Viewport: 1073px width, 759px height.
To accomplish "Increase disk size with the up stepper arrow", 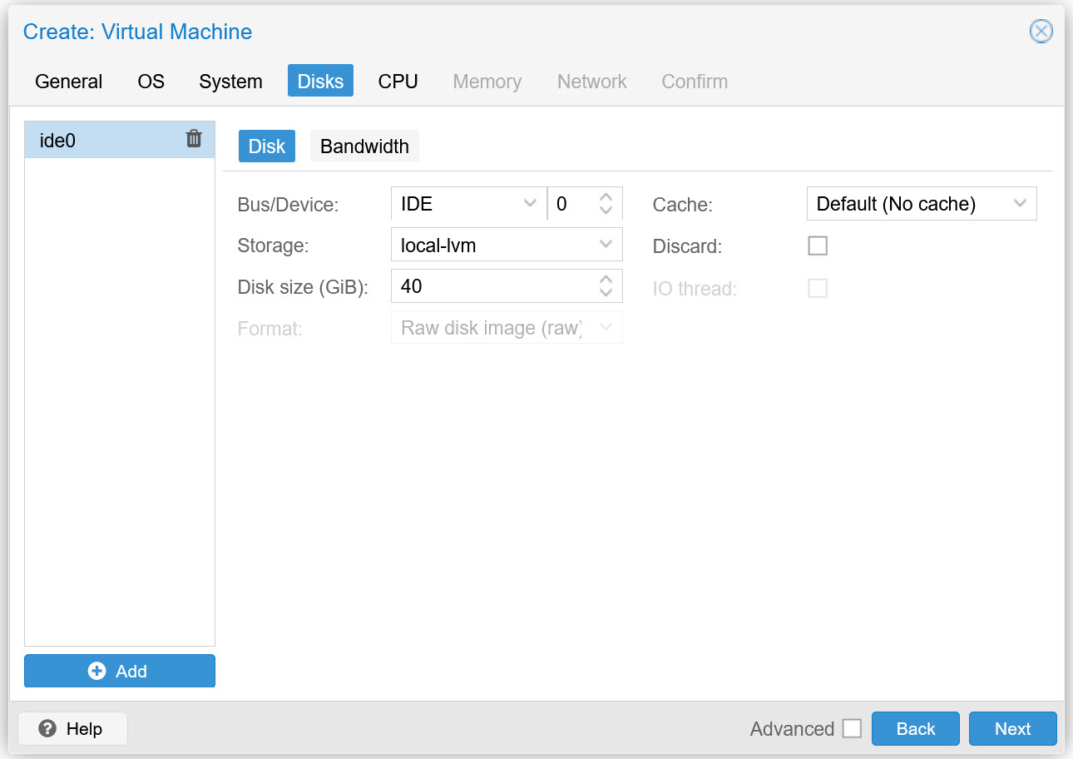I will pos(606,280).
